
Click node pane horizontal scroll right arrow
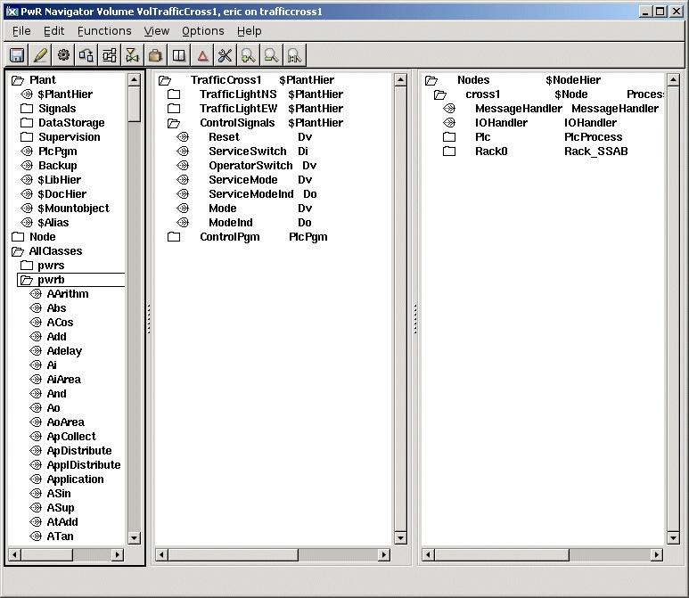[x=656, y=555]
